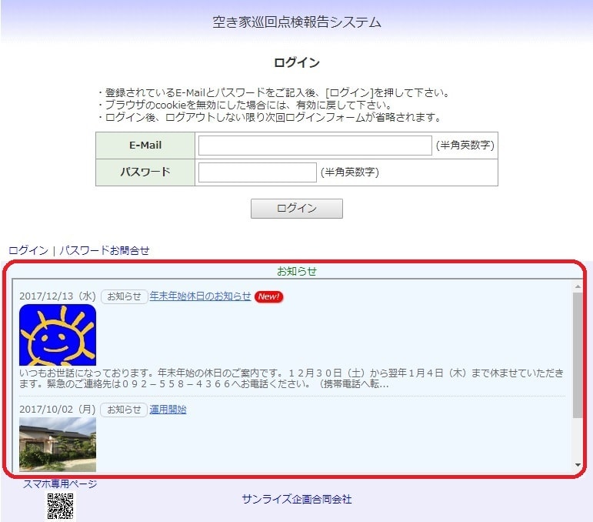Screen dimensions: 593x522
Task: Click the お知らせ tag beside 2017/10/02
Action: coord(124,410)
